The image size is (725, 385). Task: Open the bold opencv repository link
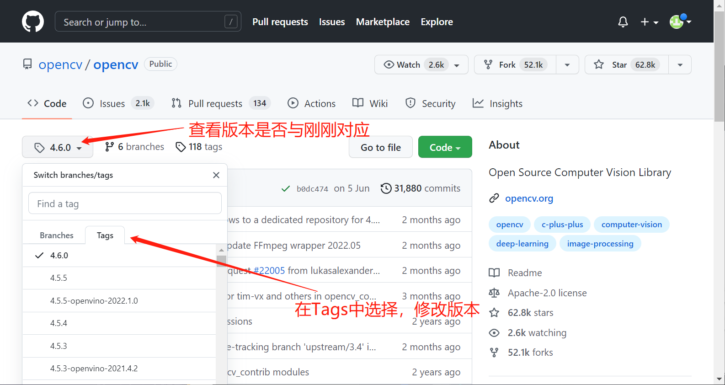116,64
